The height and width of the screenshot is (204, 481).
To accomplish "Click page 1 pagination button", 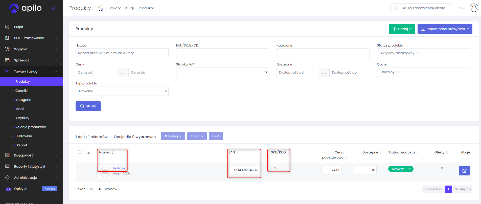I will pyautogui.click(x=448, y=189).
